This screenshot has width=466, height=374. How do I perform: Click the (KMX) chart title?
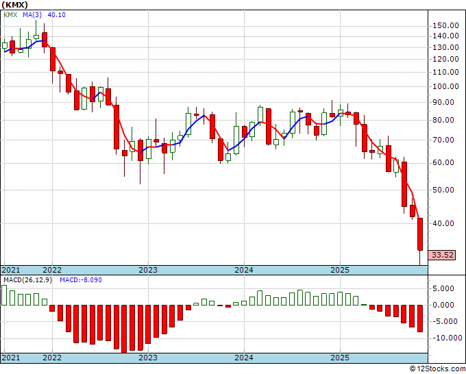coord(15,5)
